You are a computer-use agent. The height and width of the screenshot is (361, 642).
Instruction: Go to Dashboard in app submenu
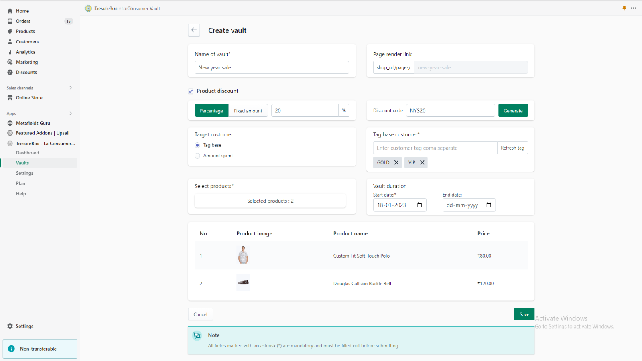[x=27, y=153]
